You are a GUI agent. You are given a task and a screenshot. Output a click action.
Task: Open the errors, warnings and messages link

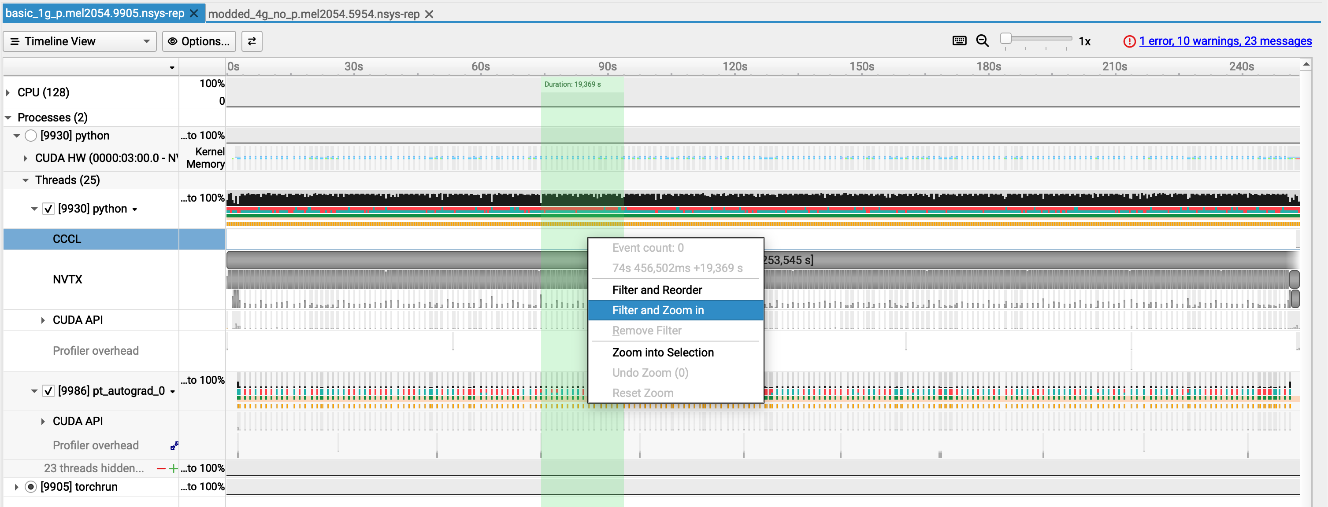pyautogui.click(x=1225, y=41)
